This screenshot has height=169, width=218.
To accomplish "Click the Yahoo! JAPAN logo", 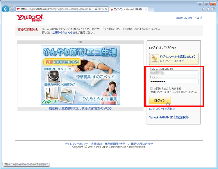I will coord(30,18).
